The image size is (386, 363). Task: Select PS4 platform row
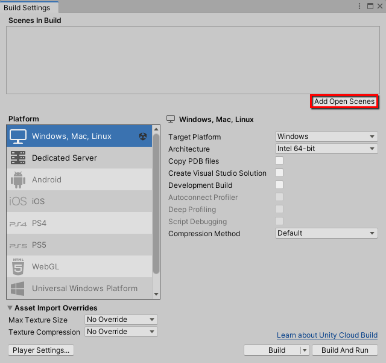pyautogui.click(x=79, y=223)
